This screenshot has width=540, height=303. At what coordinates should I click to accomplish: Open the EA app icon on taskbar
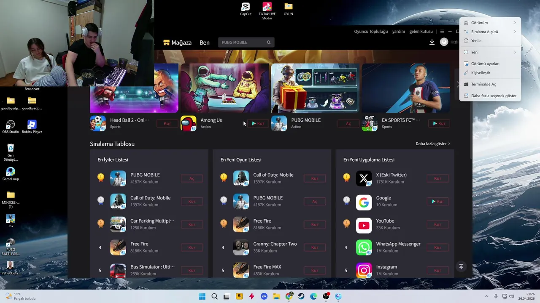click(x=264, y=296)
